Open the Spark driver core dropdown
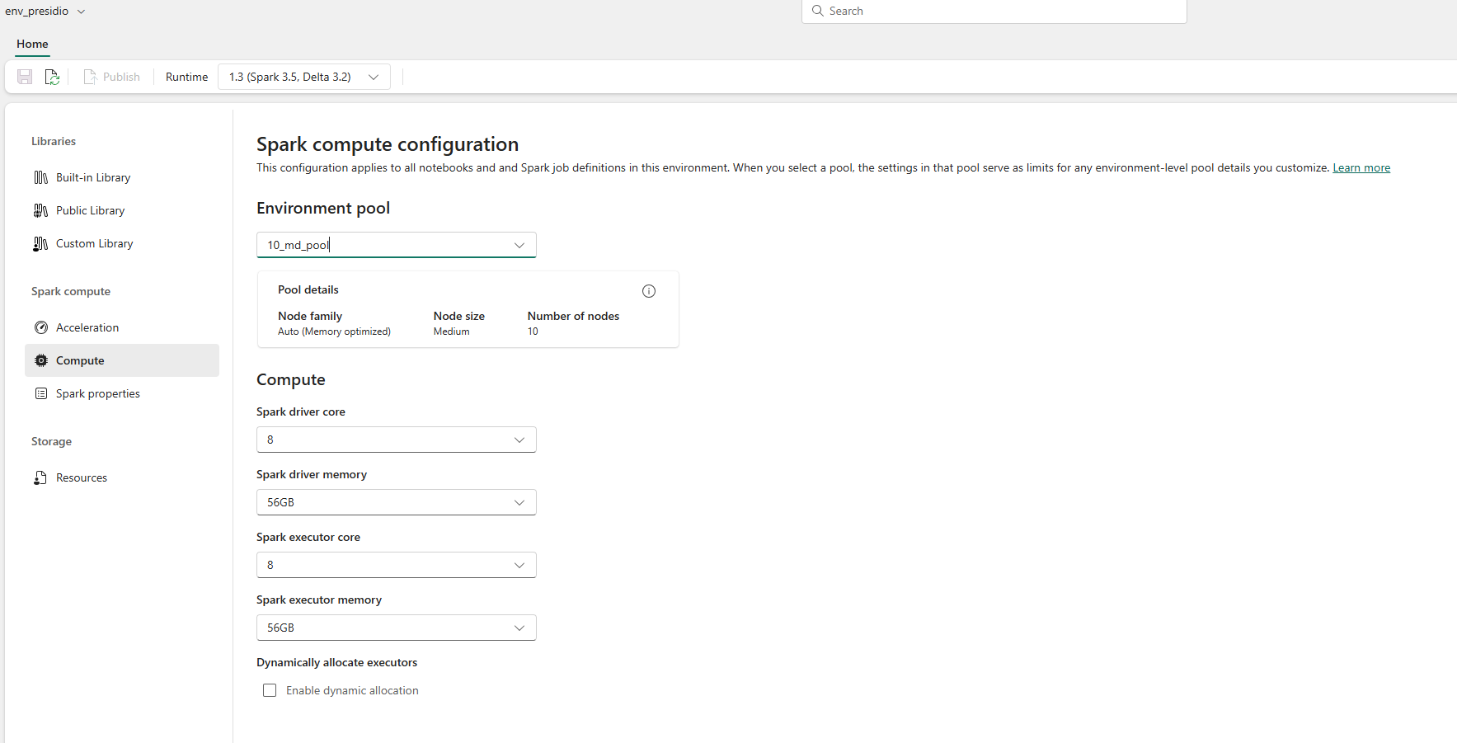The image size is (1457, 743). (x=397, y=440)
